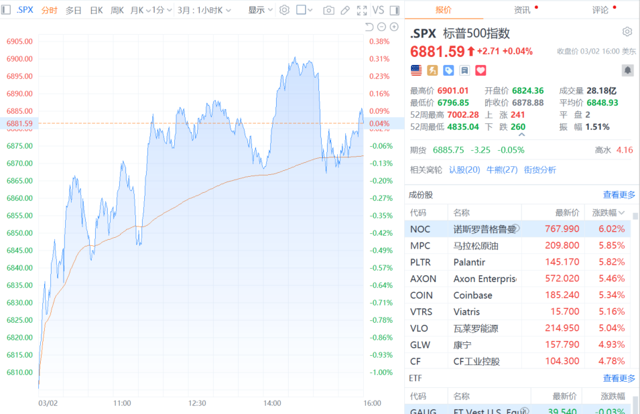
Task: Open chart settings gear in toolbar
Action: click(x=284, y=10)
